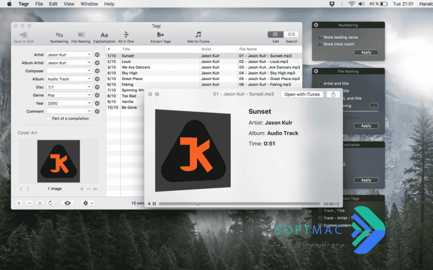Toggle Store track count checkbox
Screen dimensions: 433x270
point(320,44)
